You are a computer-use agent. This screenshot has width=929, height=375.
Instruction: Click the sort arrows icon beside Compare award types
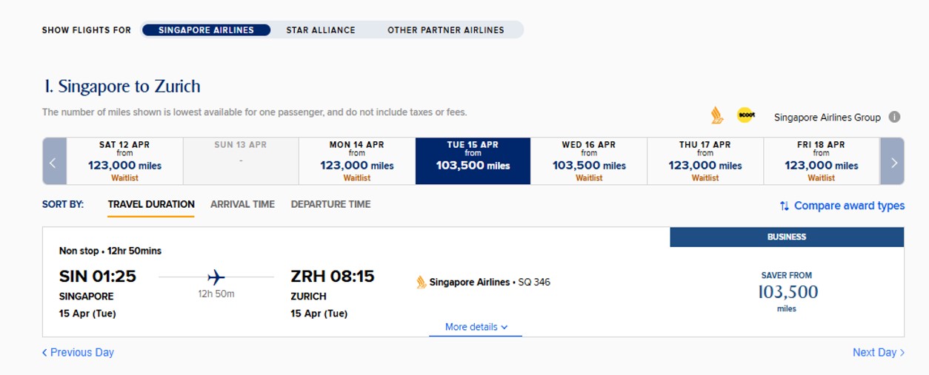784,206
